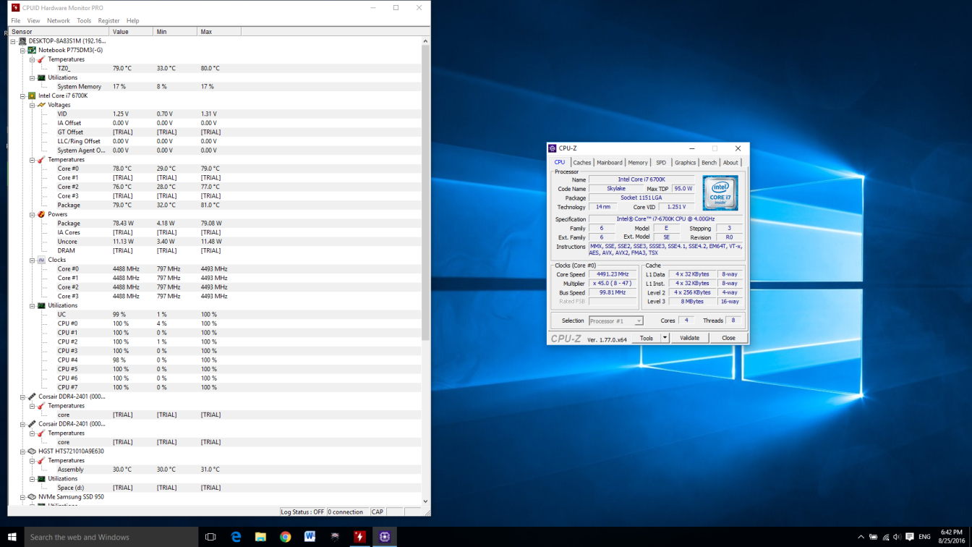Click the HWMonitor vertical scrollbar thumb
This screenshot has height=547, width=972.
425,194
